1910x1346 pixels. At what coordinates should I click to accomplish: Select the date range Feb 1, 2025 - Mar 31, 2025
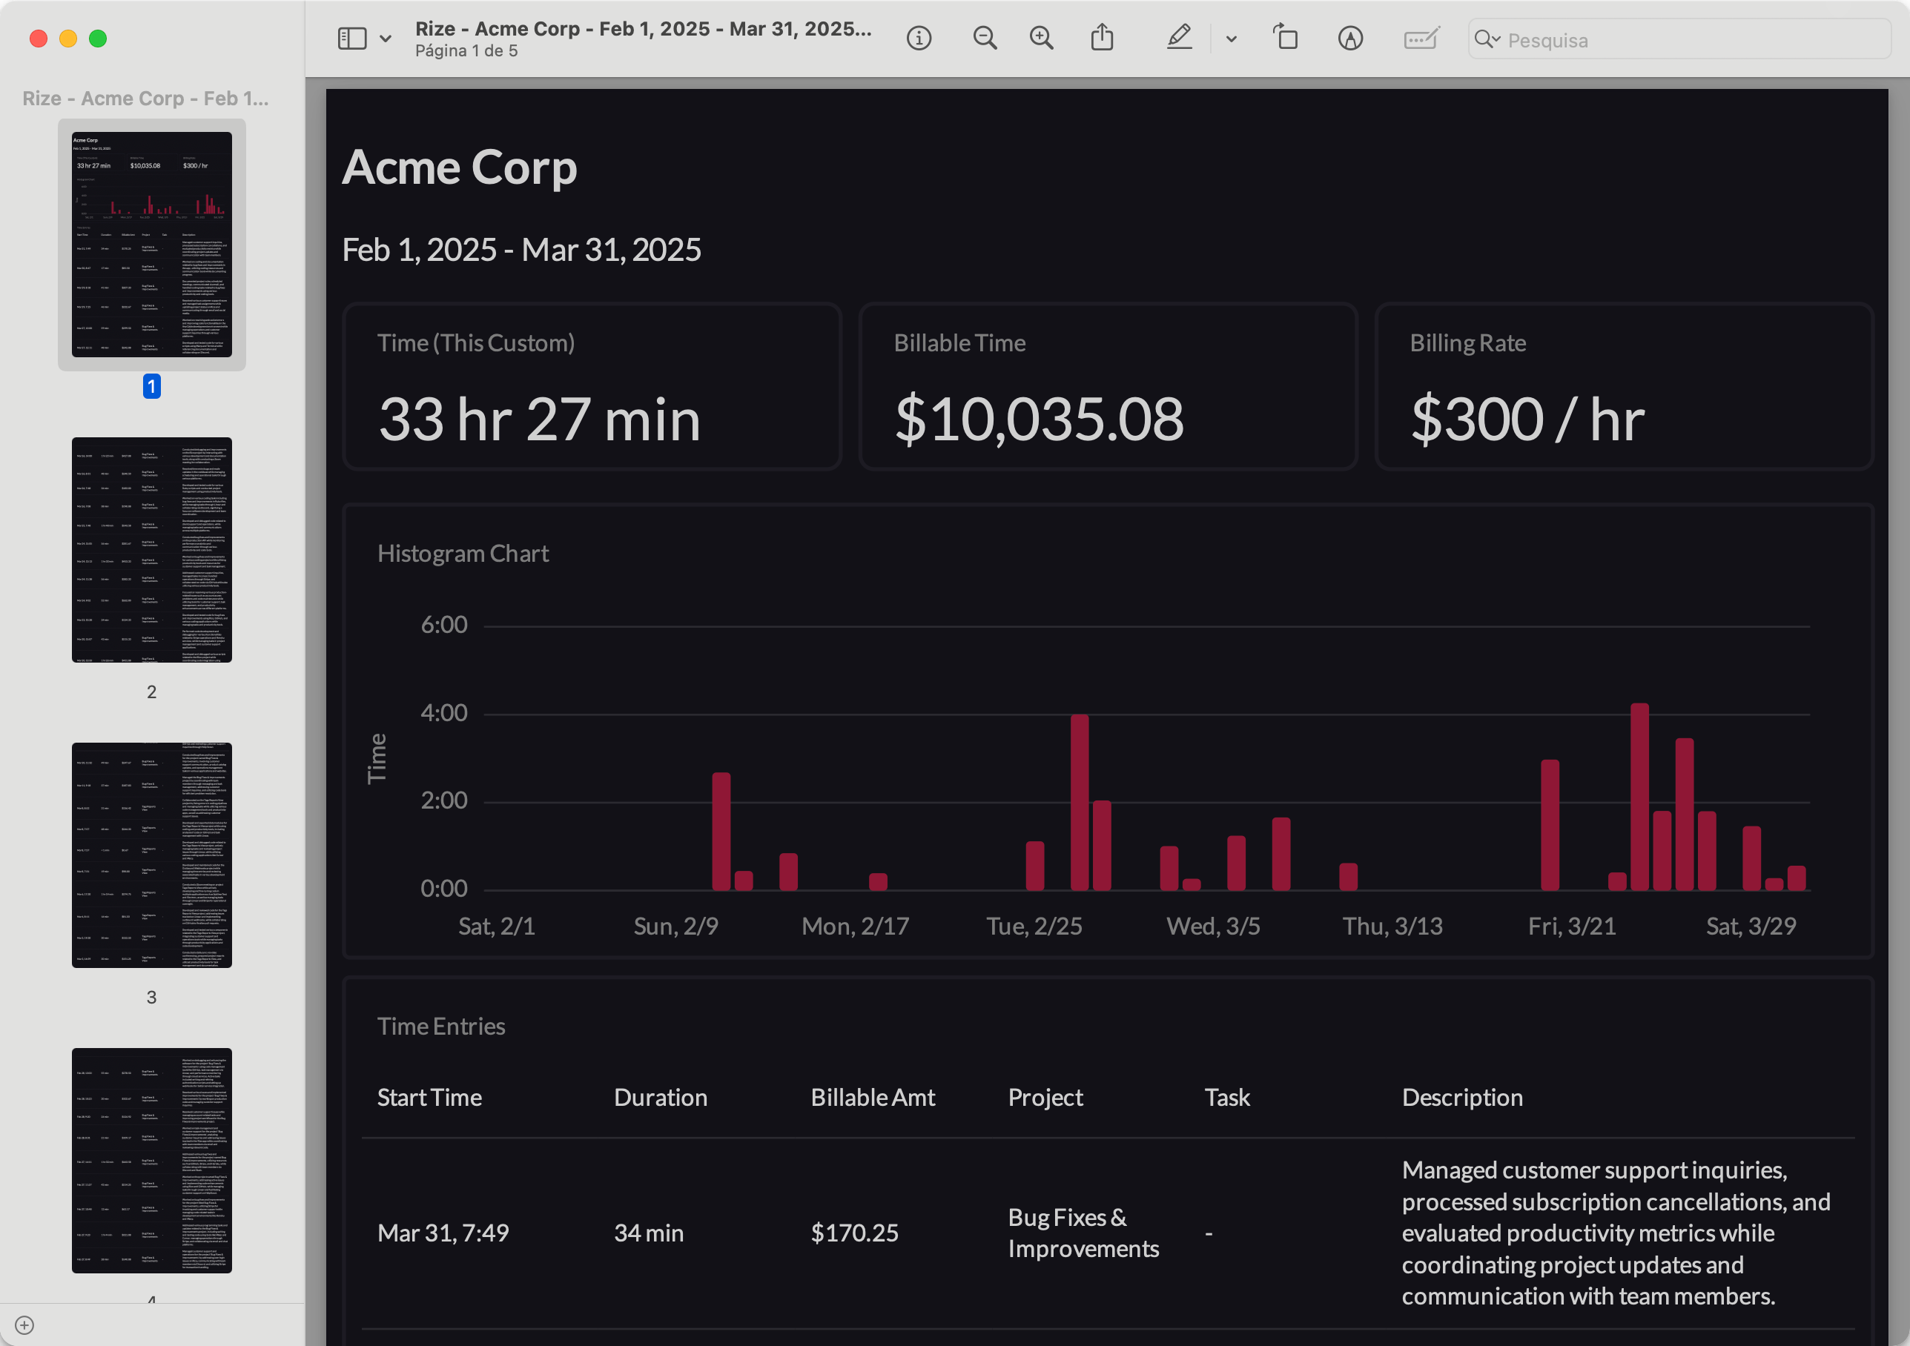pos(521,250)
